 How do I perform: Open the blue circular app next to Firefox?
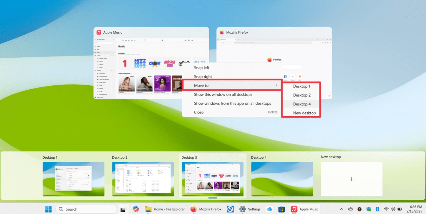pos(230,209)
